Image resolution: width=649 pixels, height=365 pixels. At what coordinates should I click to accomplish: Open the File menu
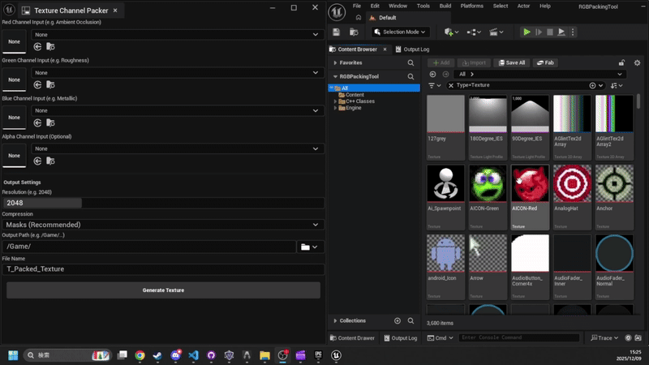357,6
